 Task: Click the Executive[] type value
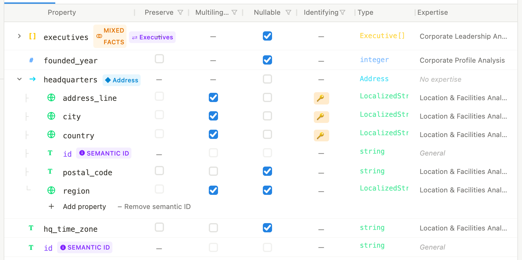click(382, 36)
